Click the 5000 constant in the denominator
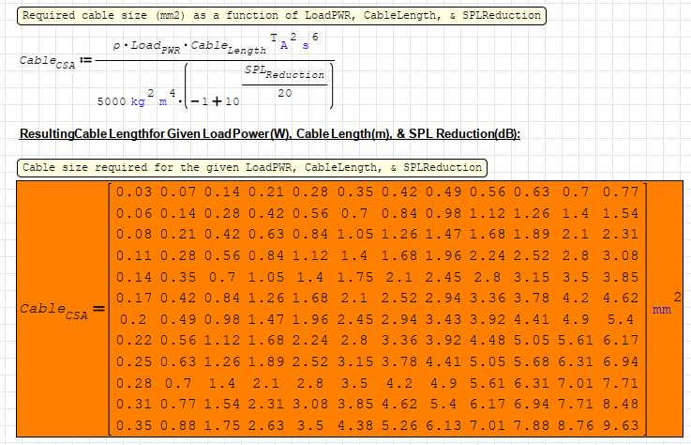This screenshot has width=691, height=445. click(113, 101)
